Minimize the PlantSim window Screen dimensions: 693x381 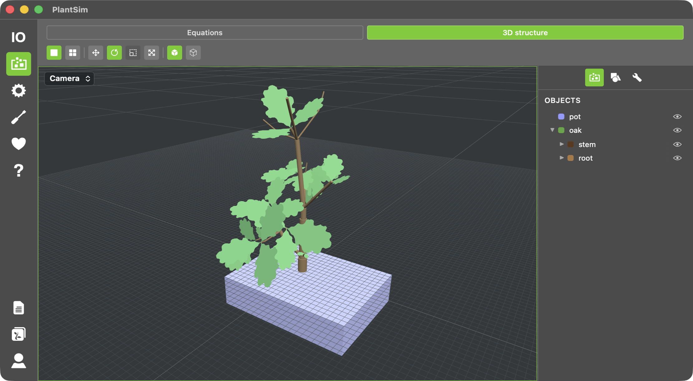coord(24,10)
